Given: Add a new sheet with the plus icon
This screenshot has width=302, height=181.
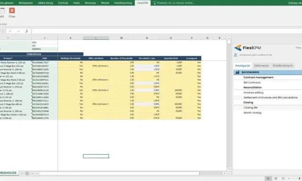Looking at the screenshot, I should [27, 173].
